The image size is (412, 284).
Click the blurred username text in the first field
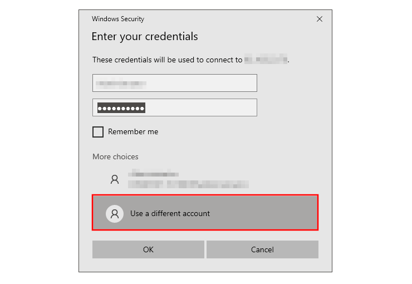point(121,84)
